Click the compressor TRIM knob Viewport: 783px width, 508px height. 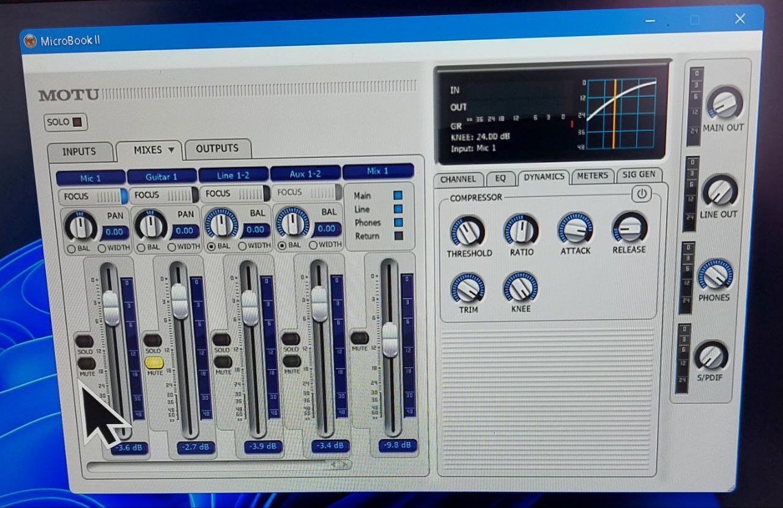coord(468,288)
